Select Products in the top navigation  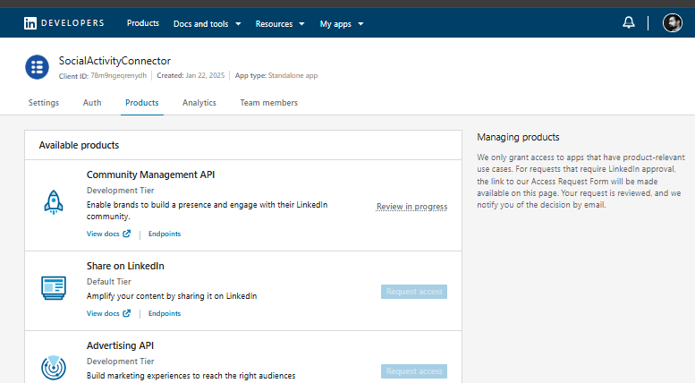click(x=143, y=24)
